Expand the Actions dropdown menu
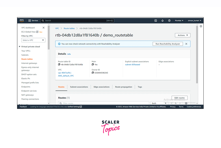 (x=183, y=35)
